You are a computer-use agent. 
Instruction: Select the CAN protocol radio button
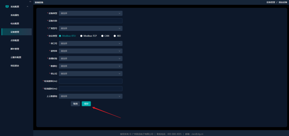pyautogui.click(x=102, y=36)
